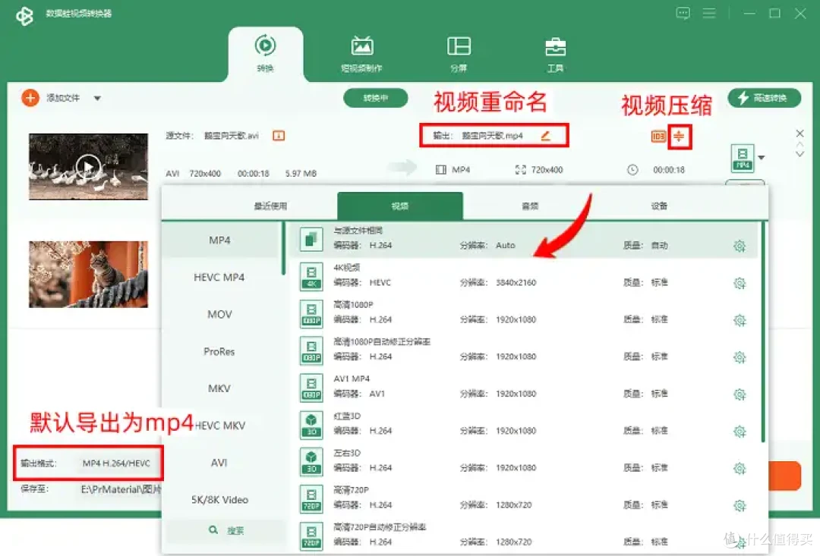Click the save path E:\PrMaterial field
This screenshot has height=556, width=820.
pos(120,489)
